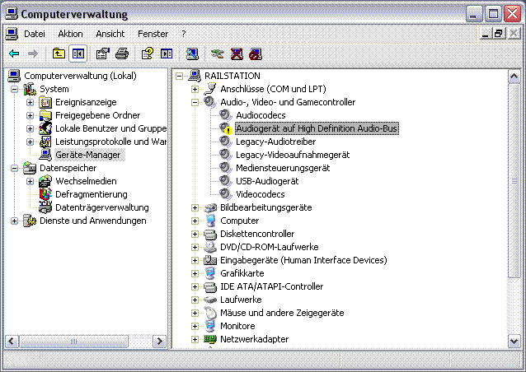The width and height of the screenshot is (526, 372).
Task: Click the Wechselmedien icon
Action: pos(45,182)
